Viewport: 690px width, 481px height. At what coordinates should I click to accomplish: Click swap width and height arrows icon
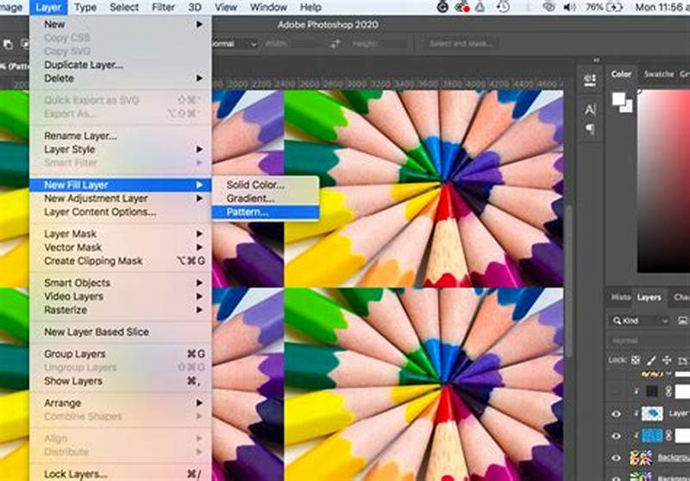point(336,43)
